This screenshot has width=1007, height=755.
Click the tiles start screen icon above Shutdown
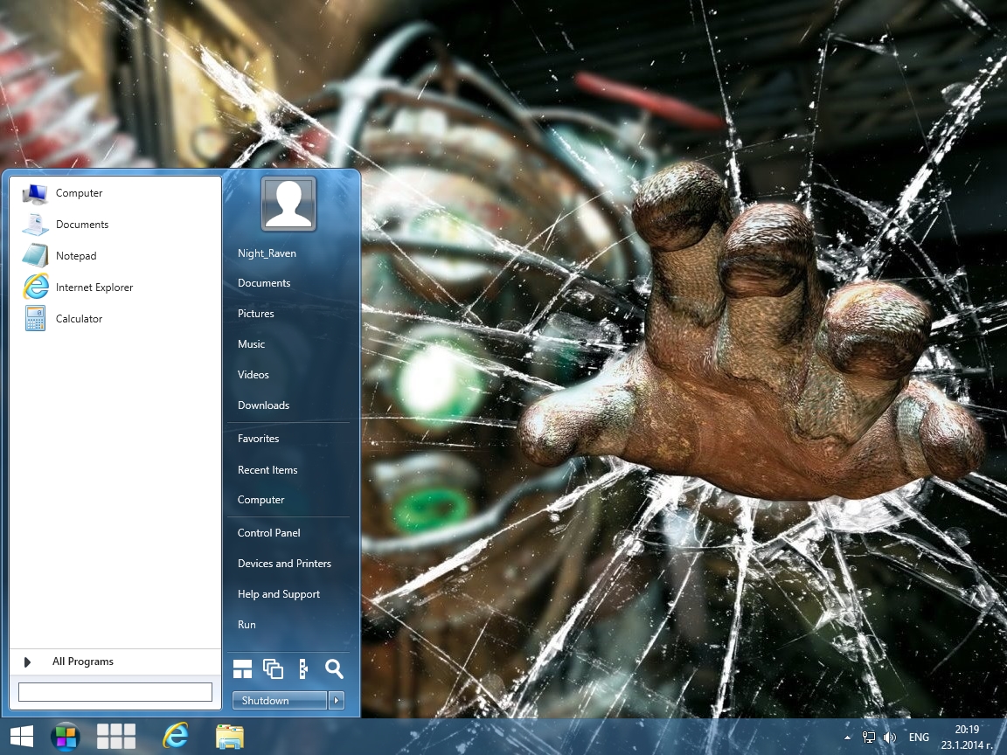pos(242,669)
